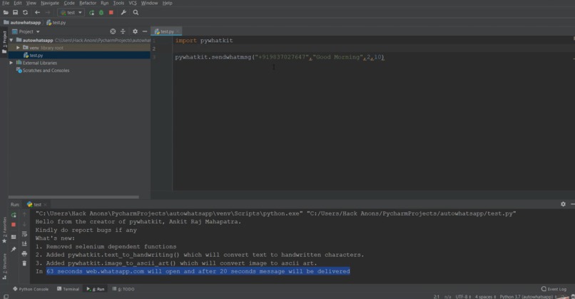Open the Python Console tool window
Screen dimensions: 575x299
tap(31, 289)
